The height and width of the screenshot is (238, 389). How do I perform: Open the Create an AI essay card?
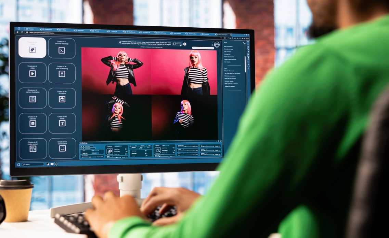coord(62,123)
